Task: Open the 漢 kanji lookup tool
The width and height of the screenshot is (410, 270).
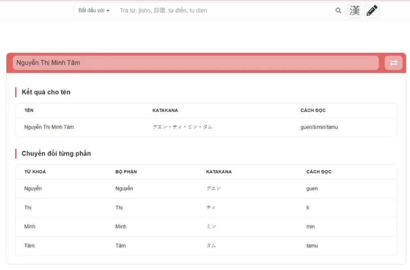Action: click(354, 11)
